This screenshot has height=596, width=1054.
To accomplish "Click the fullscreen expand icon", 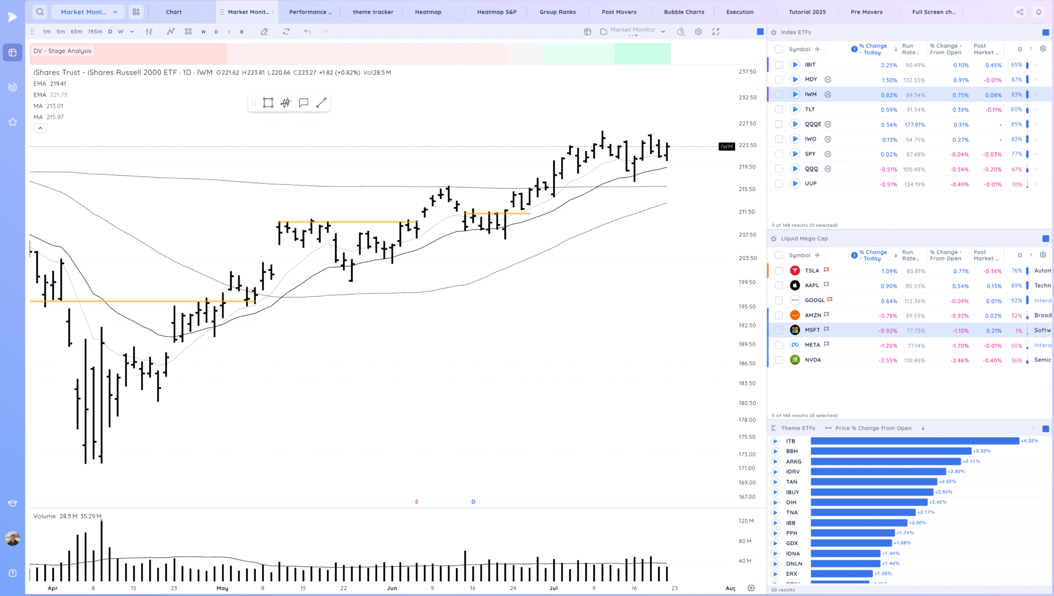I will 716,32.
